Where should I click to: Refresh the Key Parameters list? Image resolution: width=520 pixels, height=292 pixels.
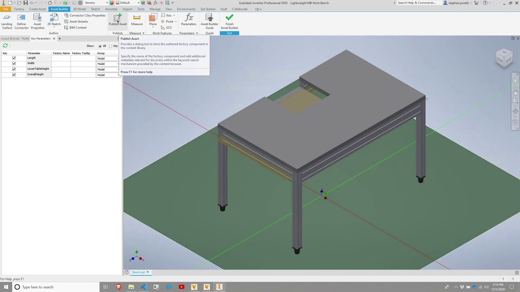pyautogui.click(x=5, y=45)
